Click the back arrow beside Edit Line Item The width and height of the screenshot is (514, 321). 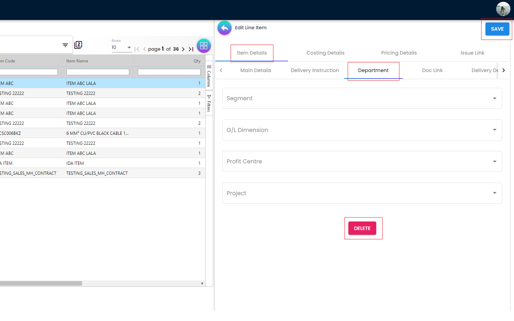(225, 28)
